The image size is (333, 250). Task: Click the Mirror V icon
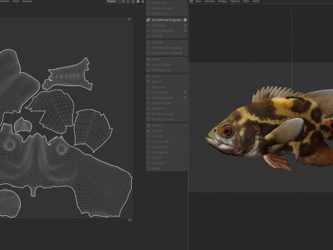pyautogui.click(x=148, y=82)
